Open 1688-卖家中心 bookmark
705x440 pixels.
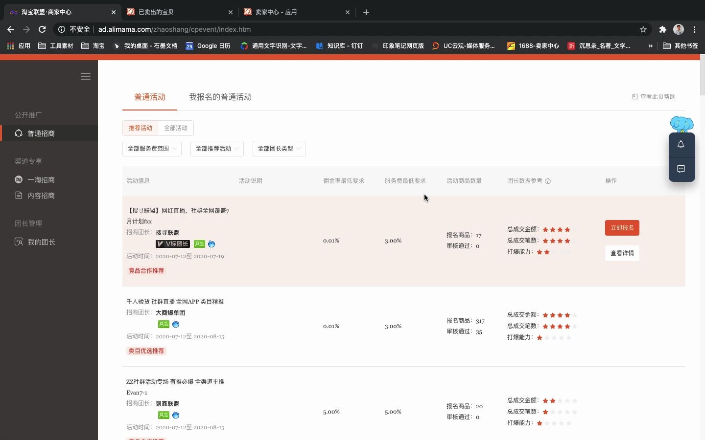click(x=533, y=46)
